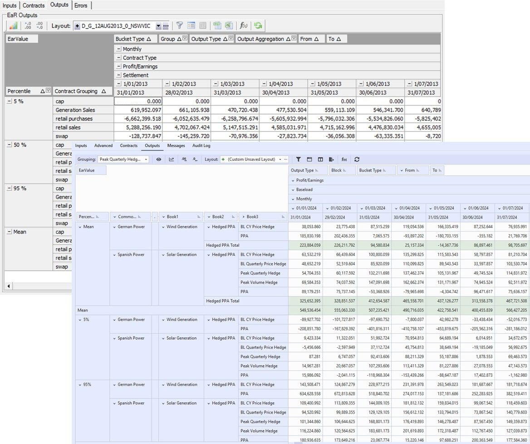The image size is (530, 444).
Task: Click the greyed grid icon in back window
Action: tap(202, 26)
